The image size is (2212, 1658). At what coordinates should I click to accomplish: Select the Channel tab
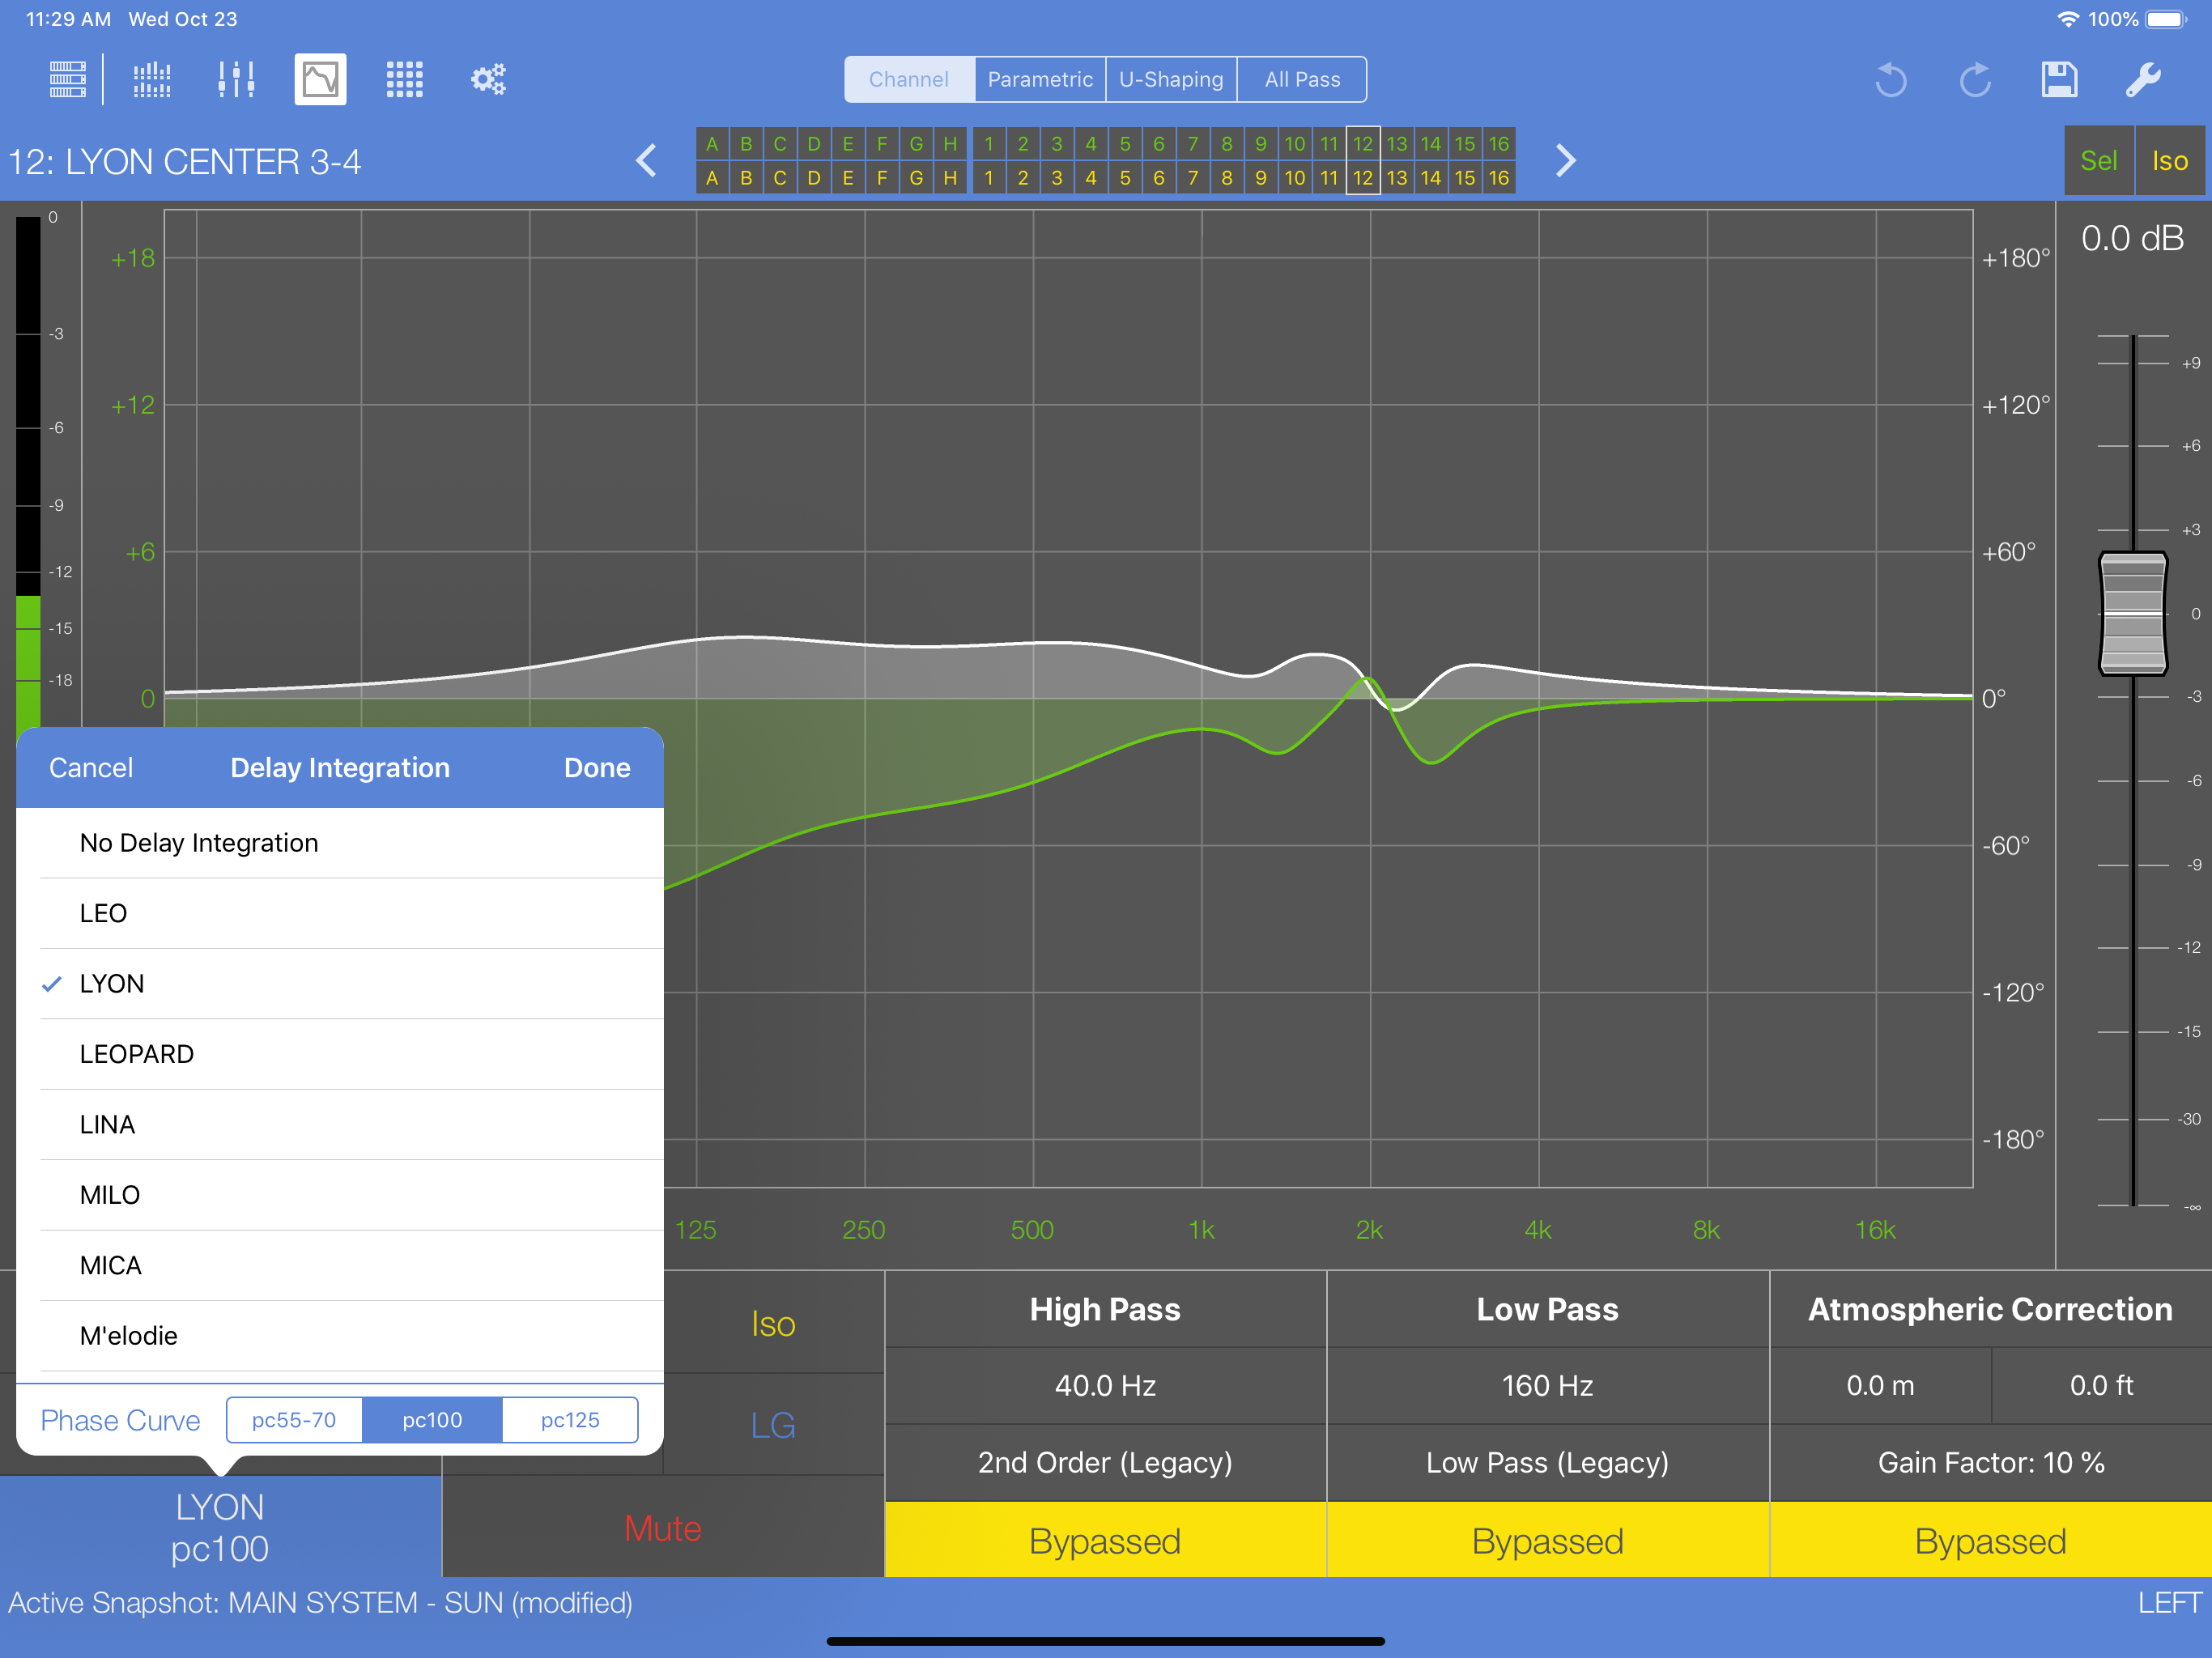[x=909, y=79]
